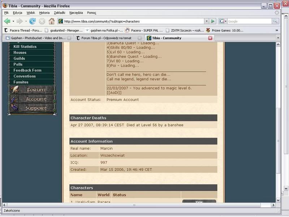Open Kill Statistics in sidebar
This screenshot has width=289, height=217.
(25, 46)
